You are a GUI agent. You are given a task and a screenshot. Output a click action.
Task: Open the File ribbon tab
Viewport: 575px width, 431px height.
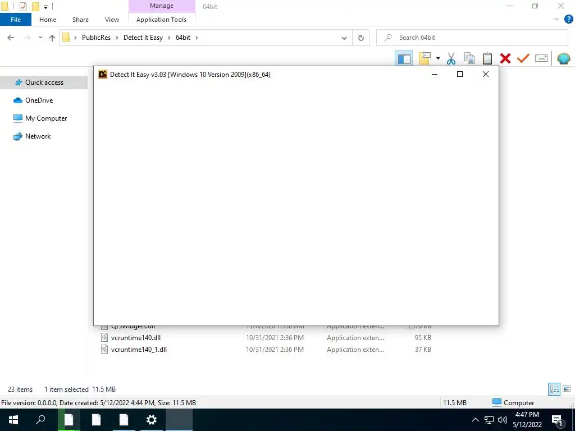tap(16, 20)
